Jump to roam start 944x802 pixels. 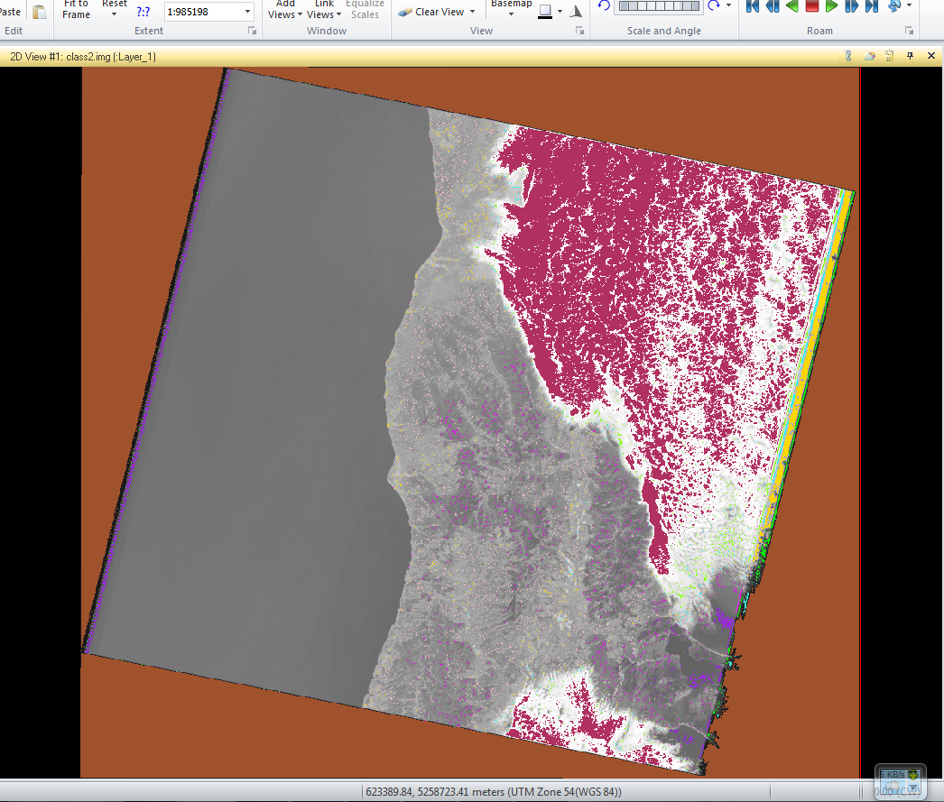click(x=753, y=6)
